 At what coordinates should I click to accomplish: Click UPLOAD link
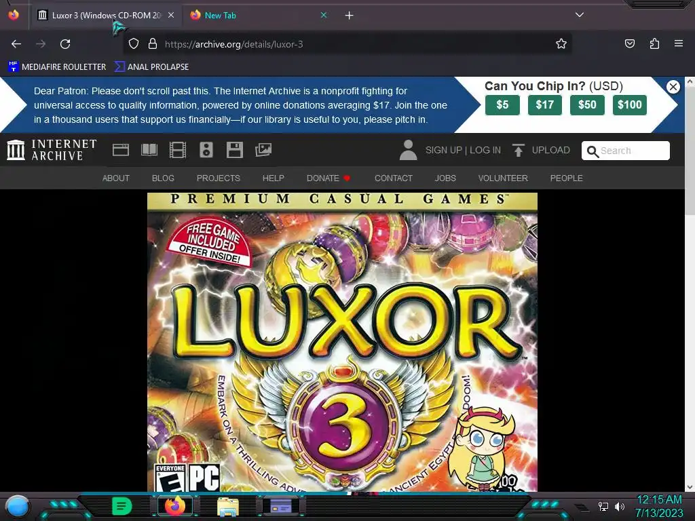click(551, 150)
